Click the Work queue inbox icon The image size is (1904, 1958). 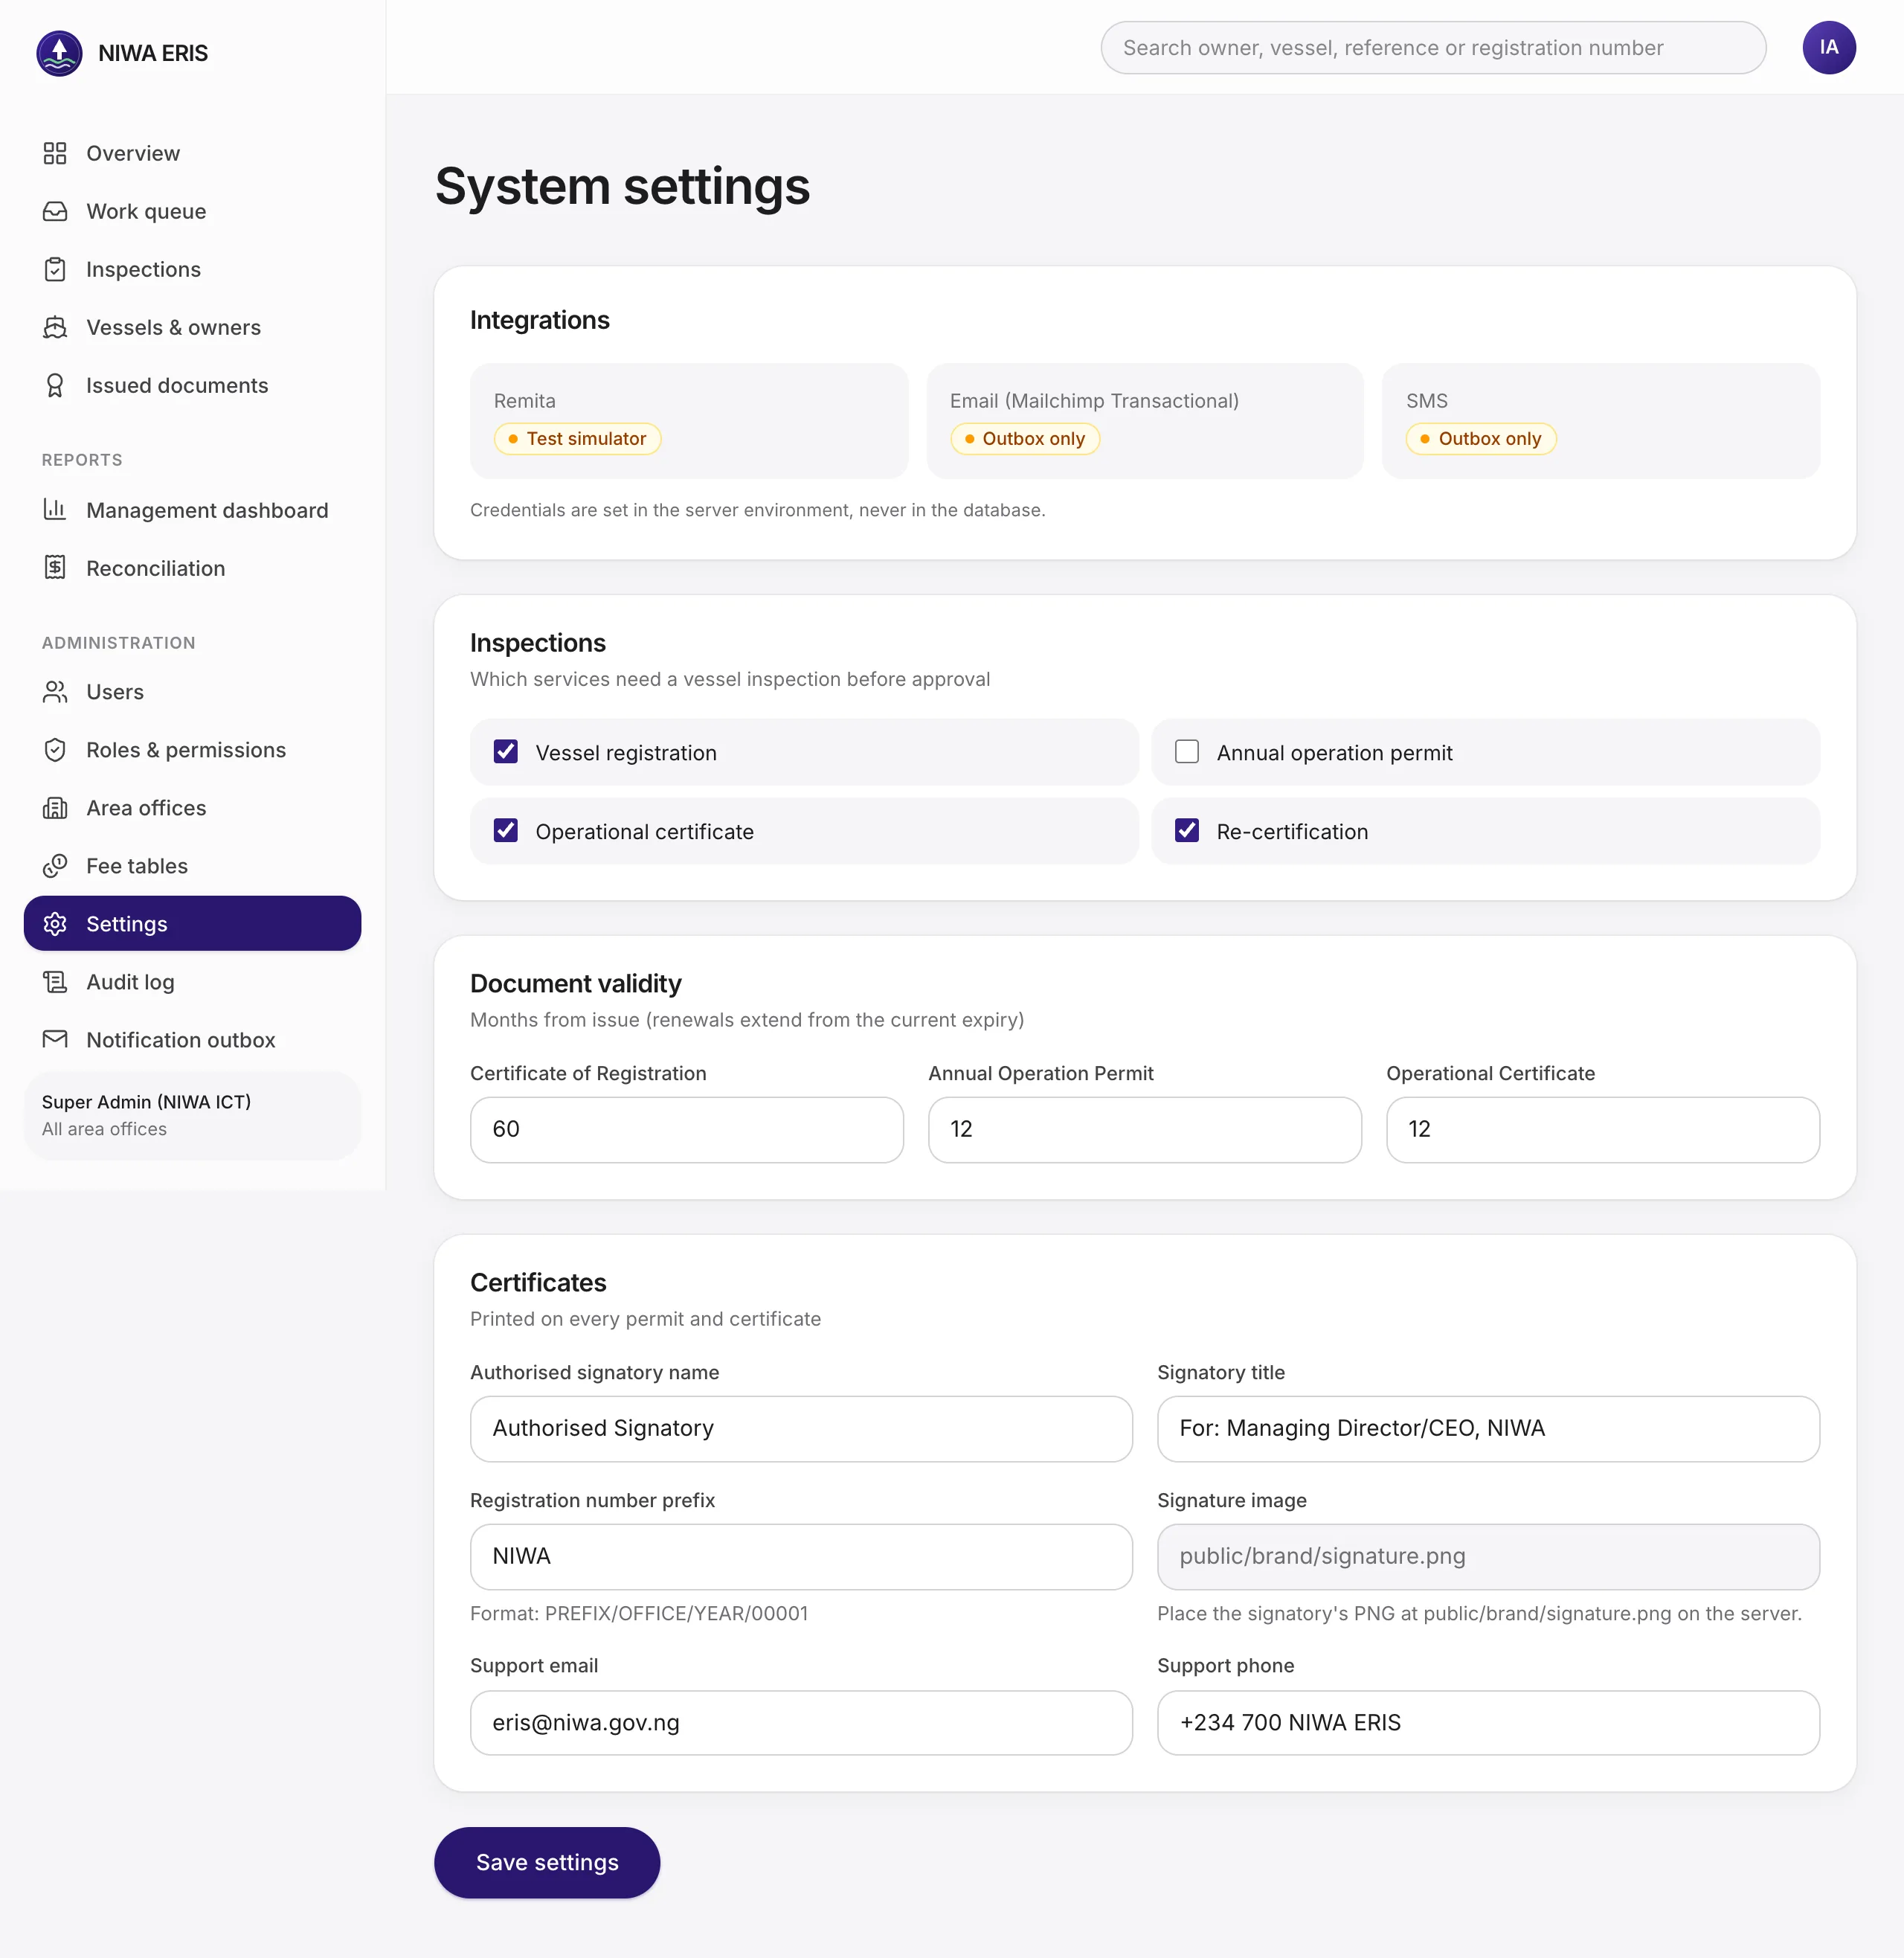tap(55, 211)
